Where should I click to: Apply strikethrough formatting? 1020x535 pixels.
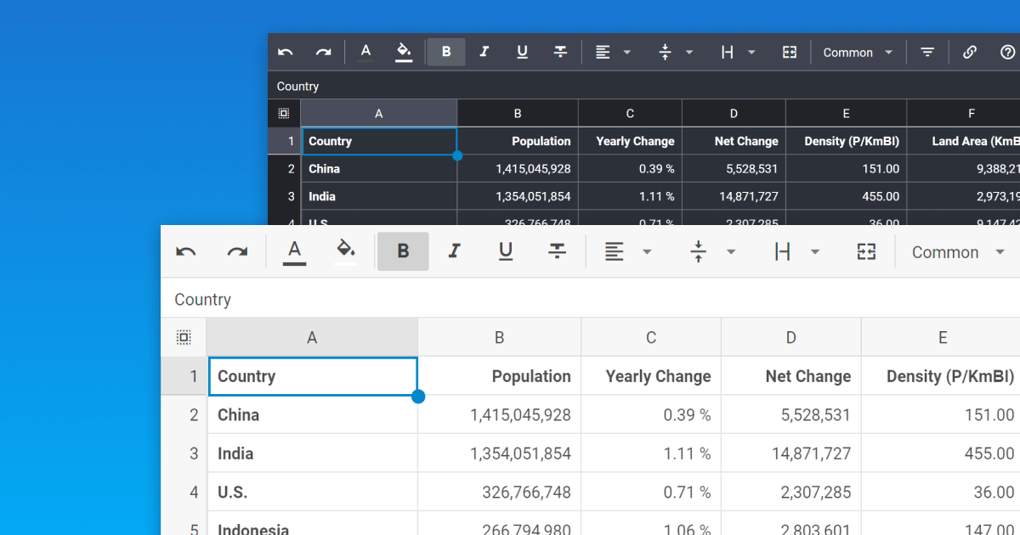[x=557, y=251]
